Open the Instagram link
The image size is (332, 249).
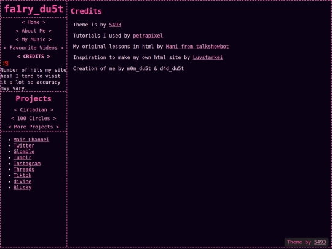tap(27, 164)
